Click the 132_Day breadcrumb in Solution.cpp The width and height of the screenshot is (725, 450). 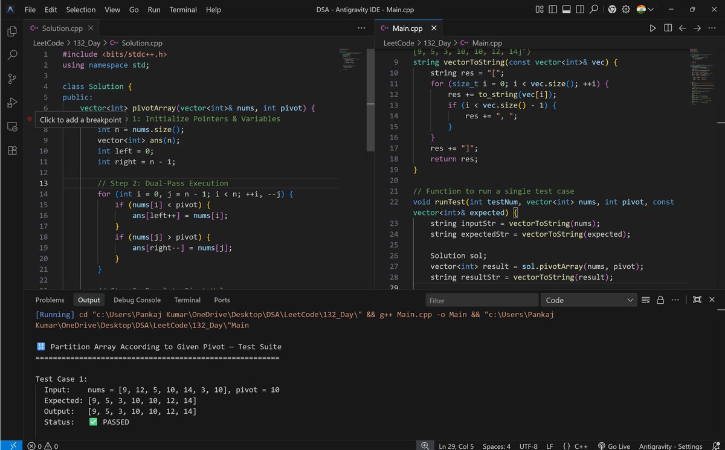click(x=86, y=43)
